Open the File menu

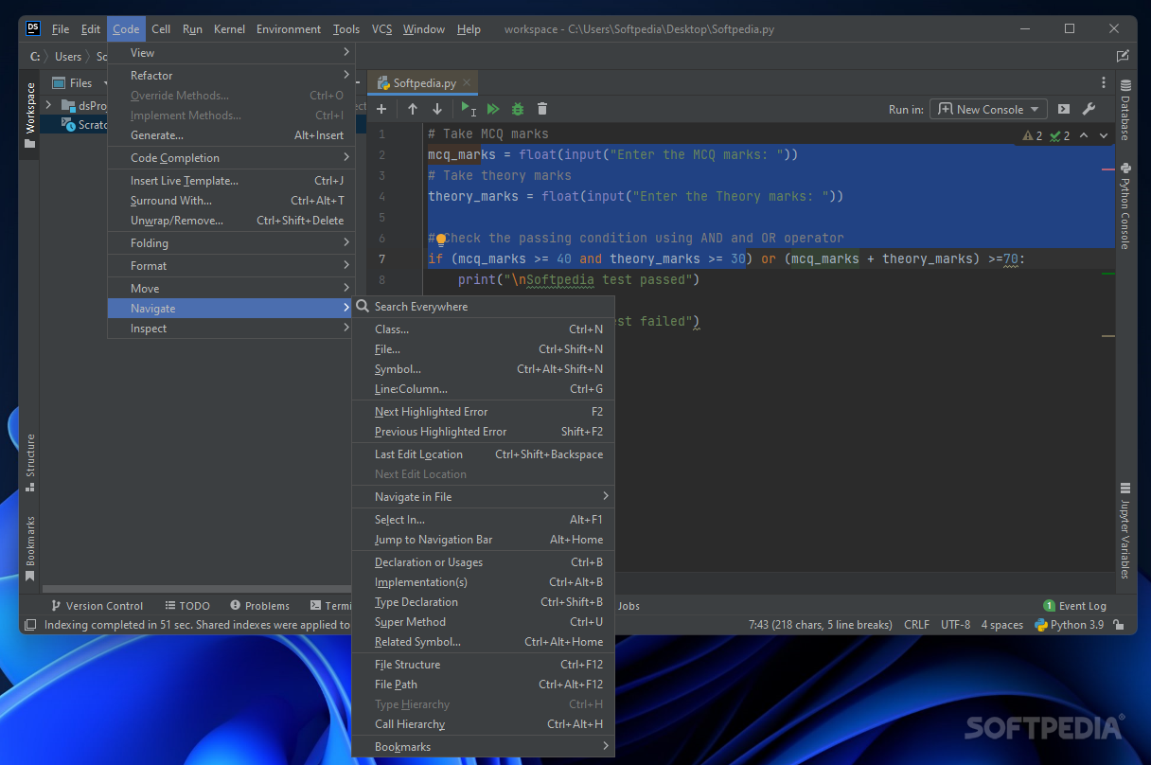point(61,29)
